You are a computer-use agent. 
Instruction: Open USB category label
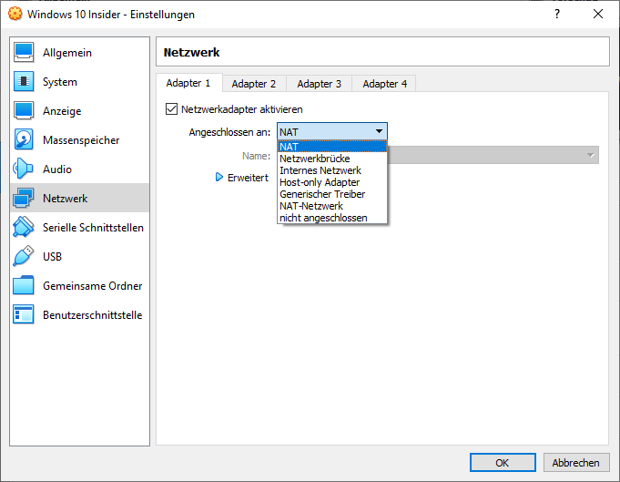click(x=52, y=256)
